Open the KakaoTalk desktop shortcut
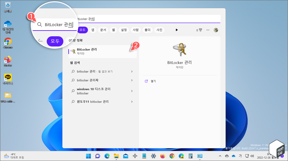Screen dimensions: 288x161 [8, 79]
